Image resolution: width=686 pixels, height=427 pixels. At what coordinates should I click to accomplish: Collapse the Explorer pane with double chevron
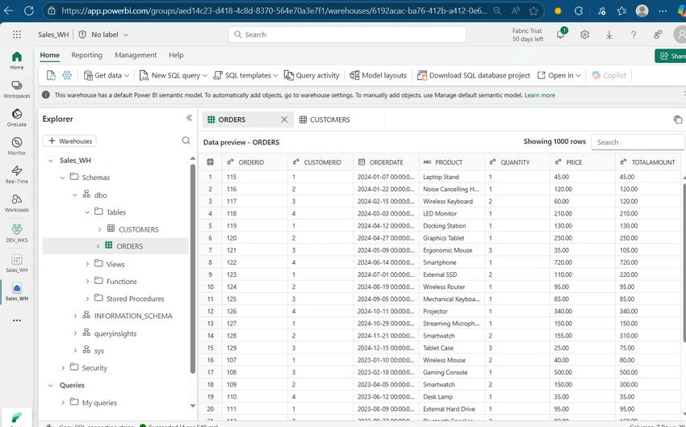tap(189, 118)
